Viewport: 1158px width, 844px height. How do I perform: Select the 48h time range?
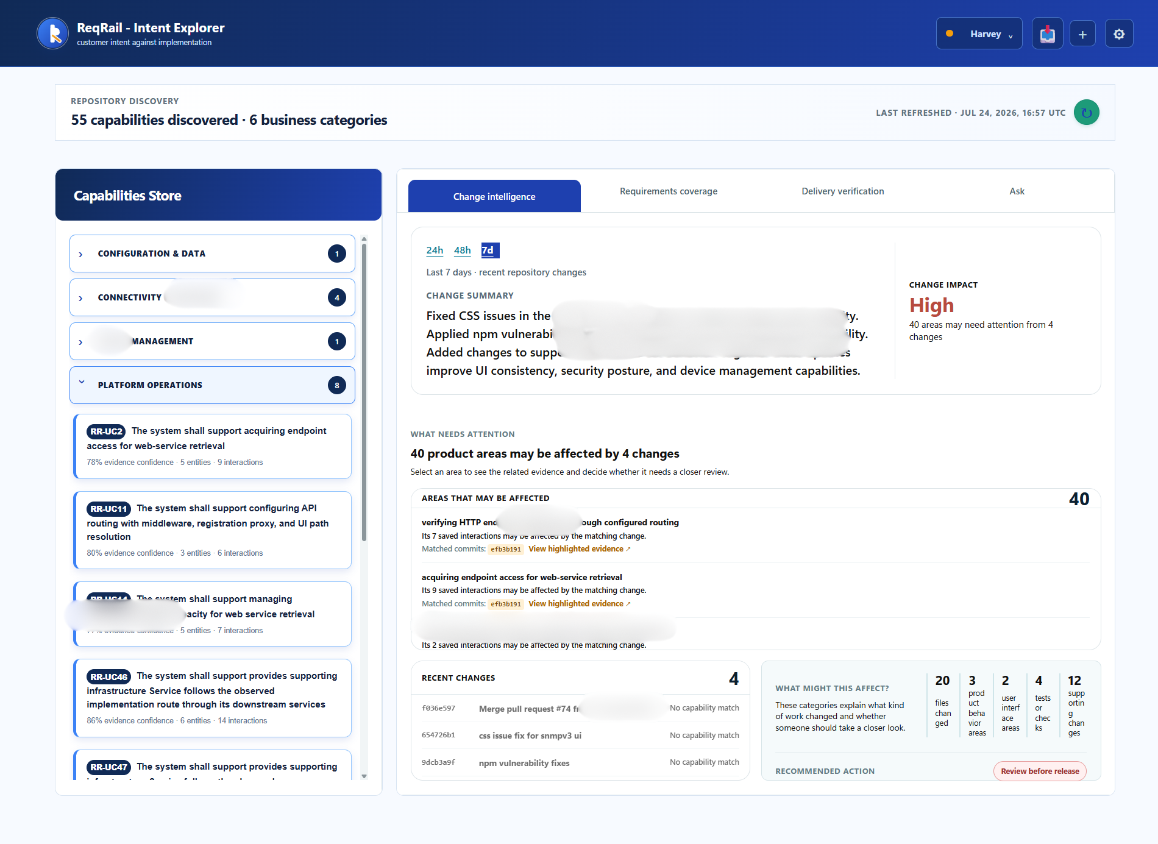pyautogui.click(x=463, y=250)
